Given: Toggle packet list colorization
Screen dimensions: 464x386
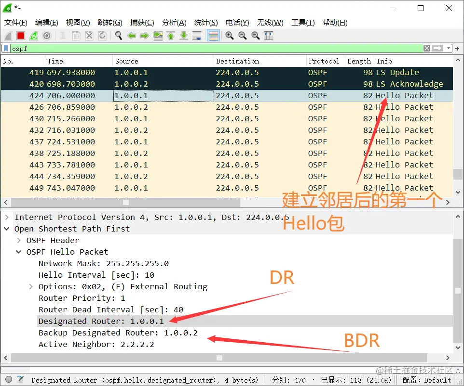Looking at the screenshot, I should pos(213,36).
